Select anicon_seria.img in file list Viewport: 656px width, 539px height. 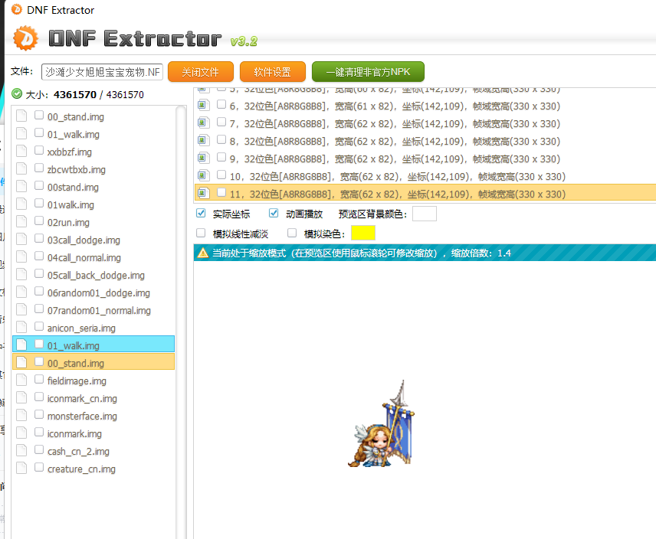click(x=81, y=328)
